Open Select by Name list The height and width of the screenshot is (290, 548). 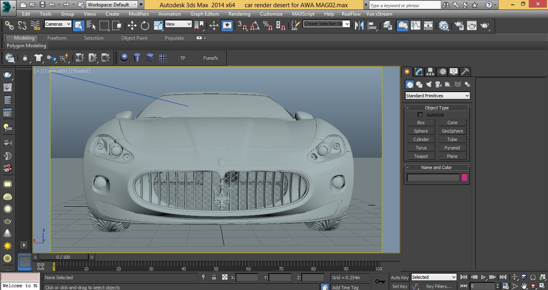pyautogui.click(x=91, y=25)
